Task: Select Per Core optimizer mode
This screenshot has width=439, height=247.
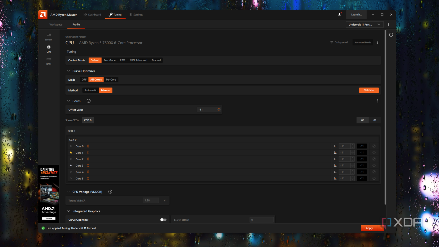Action: [111, 80]
